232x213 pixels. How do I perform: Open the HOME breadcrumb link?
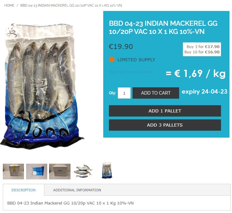point(9,5)
